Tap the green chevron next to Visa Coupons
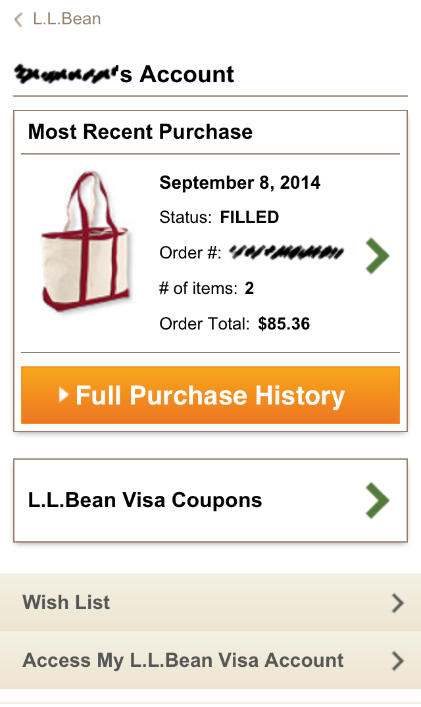 point(377,500)
